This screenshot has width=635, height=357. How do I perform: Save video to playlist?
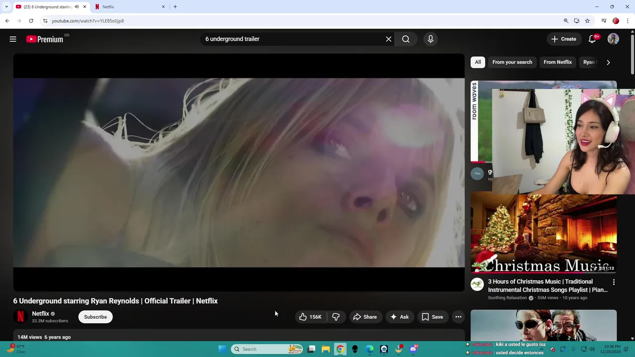[x=432, y=317]
